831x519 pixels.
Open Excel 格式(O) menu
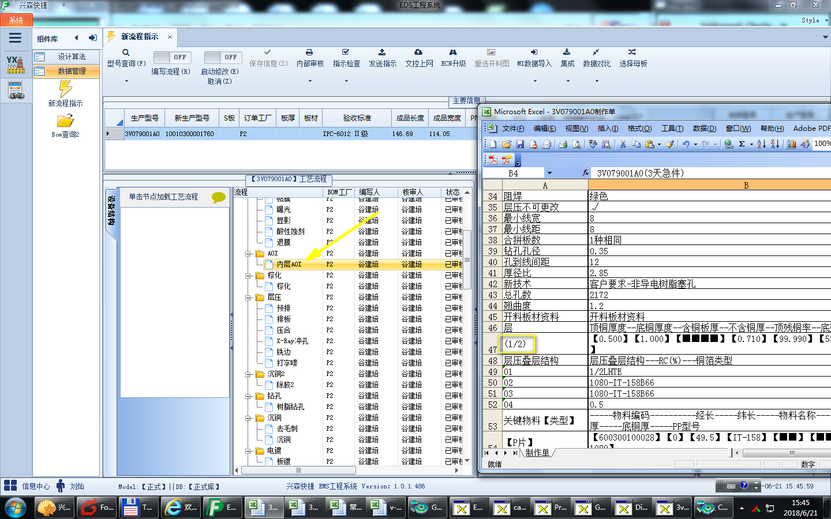pyautogui.click(x=639, y=129)
